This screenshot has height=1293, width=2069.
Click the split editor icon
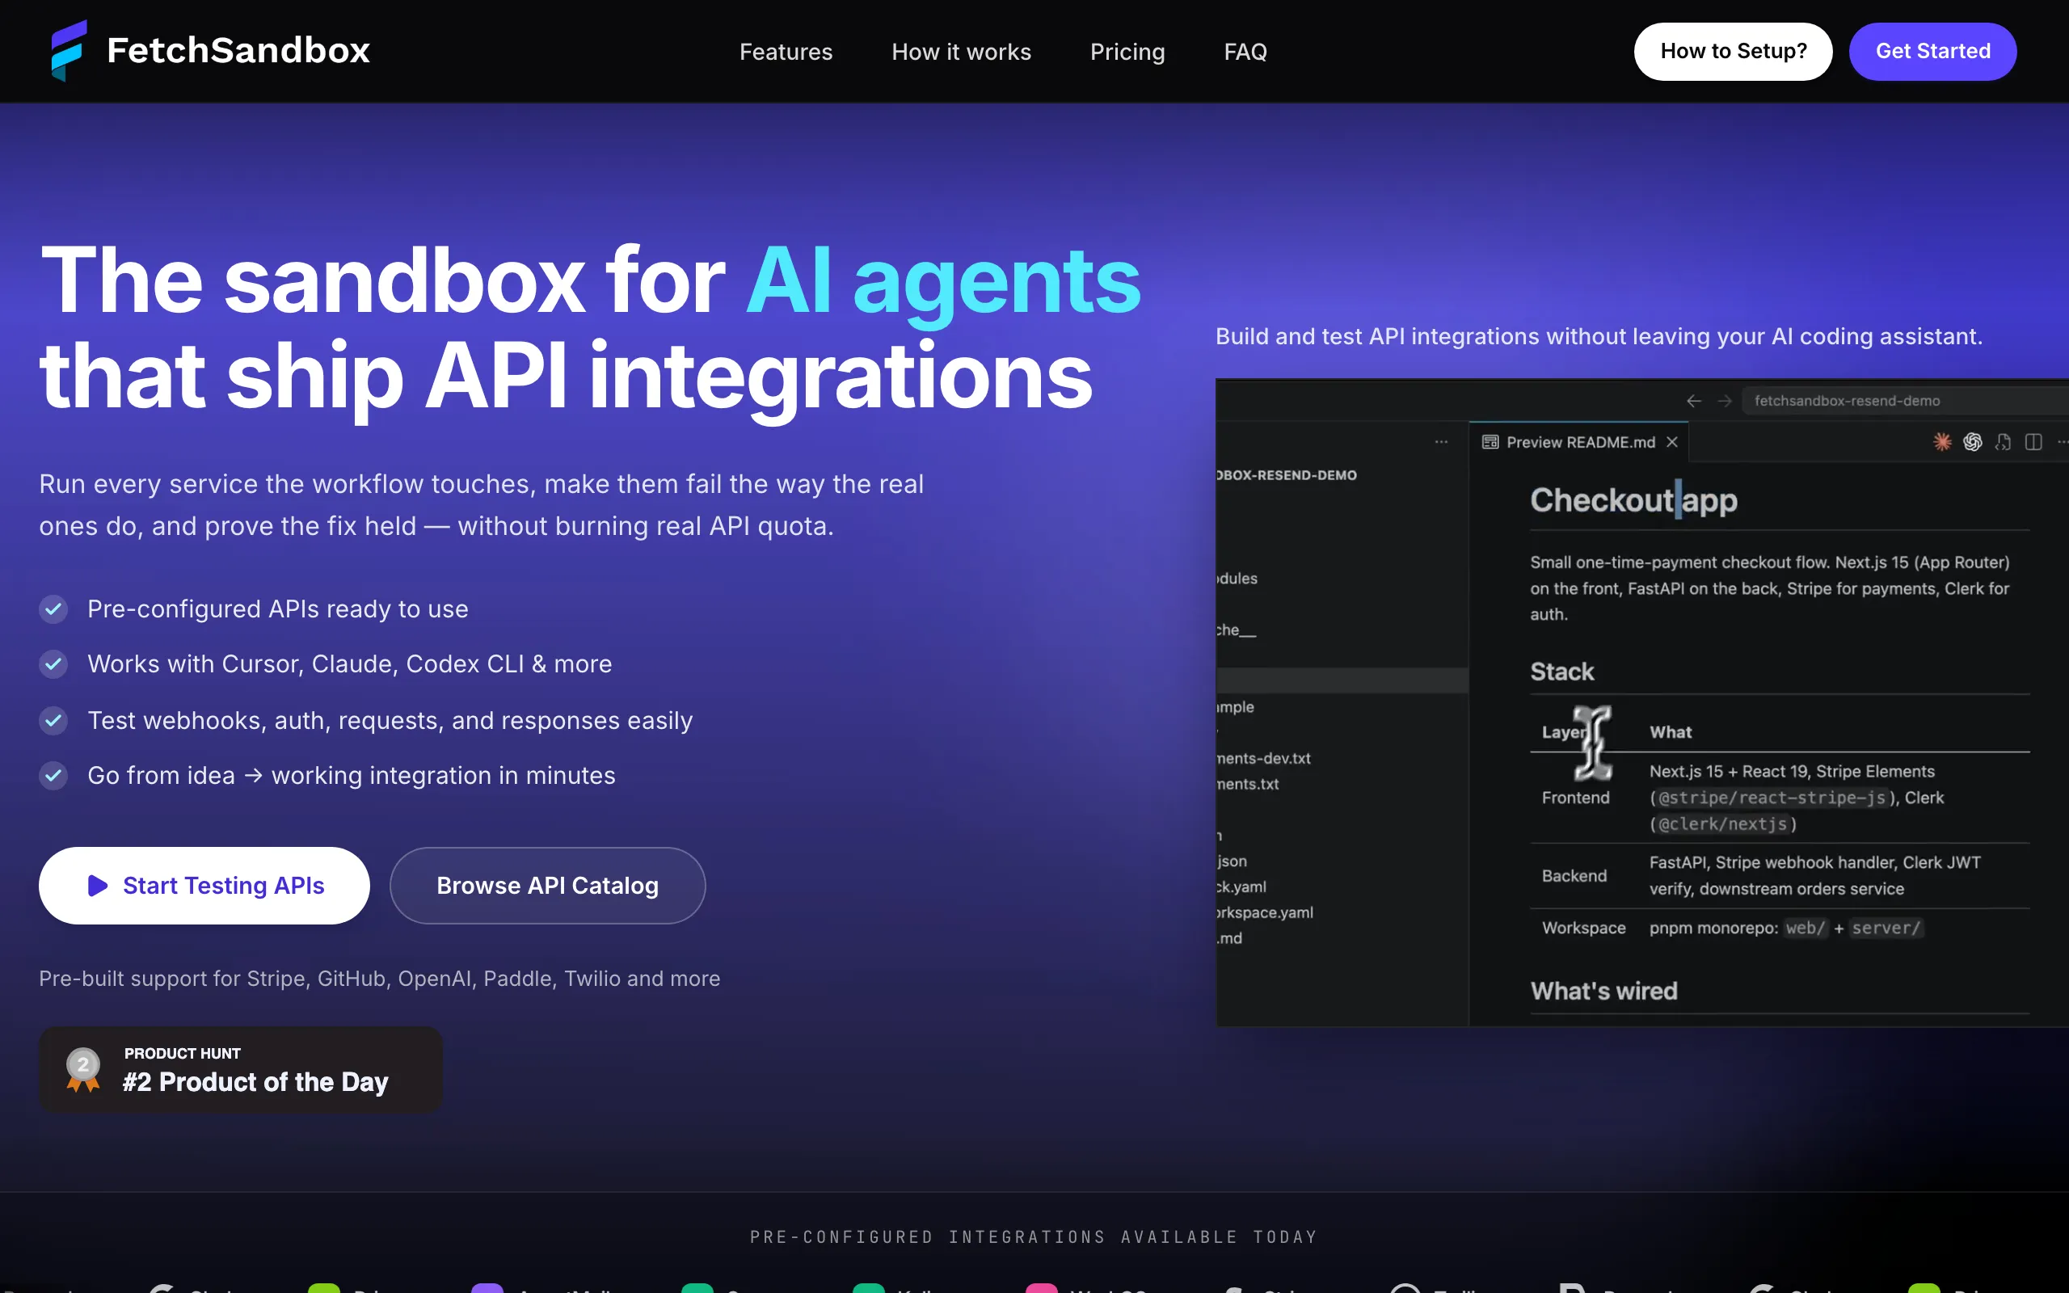click(x=2034, y=441)
